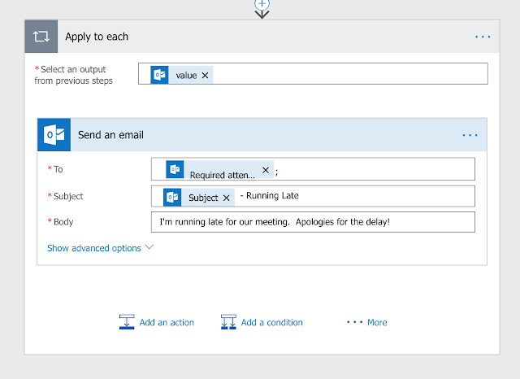Viewport: 520px width, 379px height.
Task: Click the Add a condition icon
Action: click(x=228, y=322)
